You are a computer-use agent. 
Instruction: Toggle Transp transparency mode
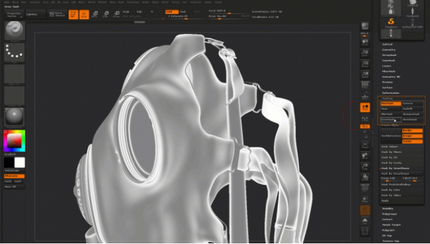pyautogui.click(x=365, y=199)
